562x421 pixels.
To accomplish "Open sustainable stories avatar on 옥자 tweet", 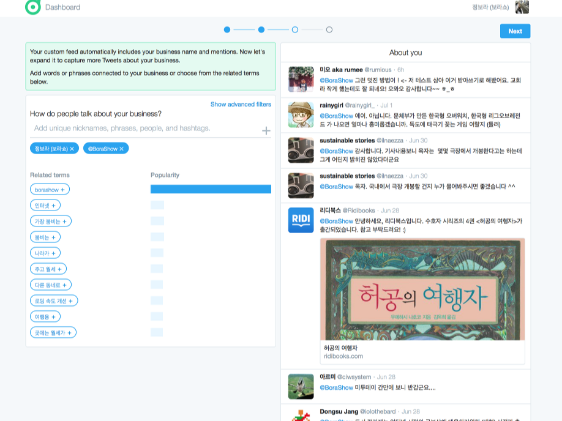I will (301, 185).
